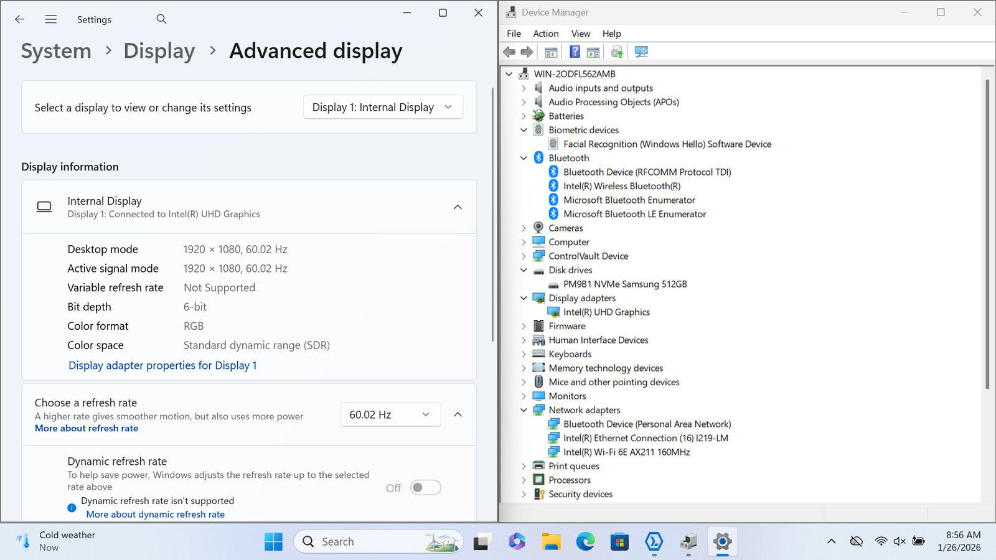Collapse the Internal Display information section
The width and height of the screenshot is (996, 560).
458,207
